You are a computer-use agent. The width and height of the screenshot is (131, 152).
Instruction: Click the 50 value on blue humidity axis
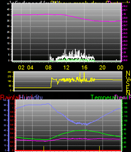5,125
